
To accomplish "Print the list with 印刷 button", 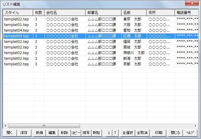I will tap(159, 133).
